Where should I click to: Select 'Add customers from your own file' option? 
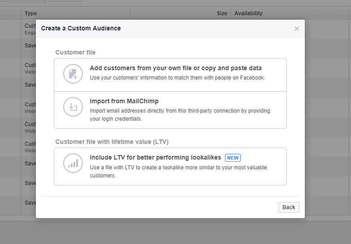[176, 68]
